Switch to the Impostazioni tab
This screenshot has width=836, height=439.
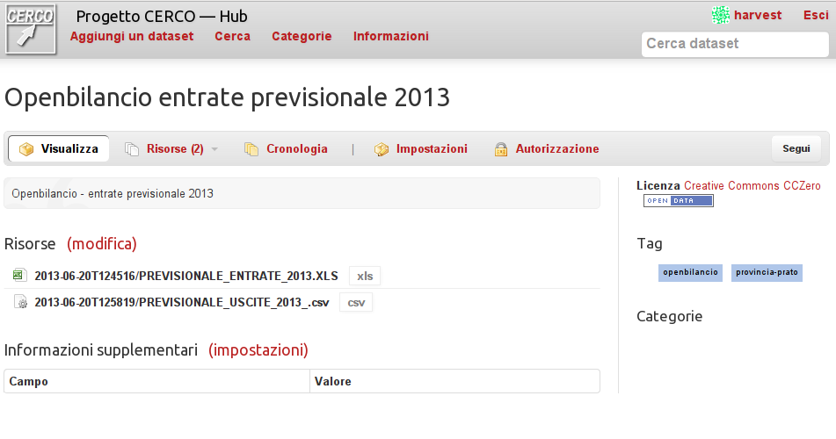click(x=432, y=148)
